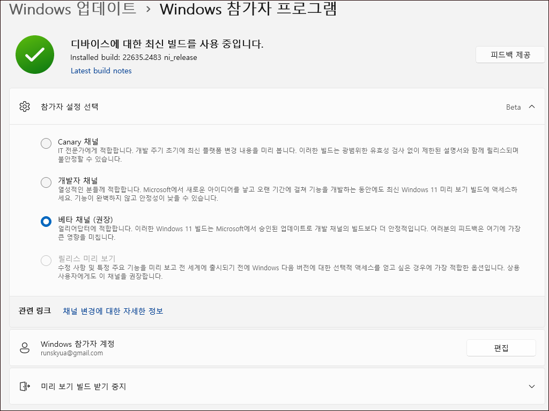
Task: Click the green success checkmark icon
Action: click(34, 54)
